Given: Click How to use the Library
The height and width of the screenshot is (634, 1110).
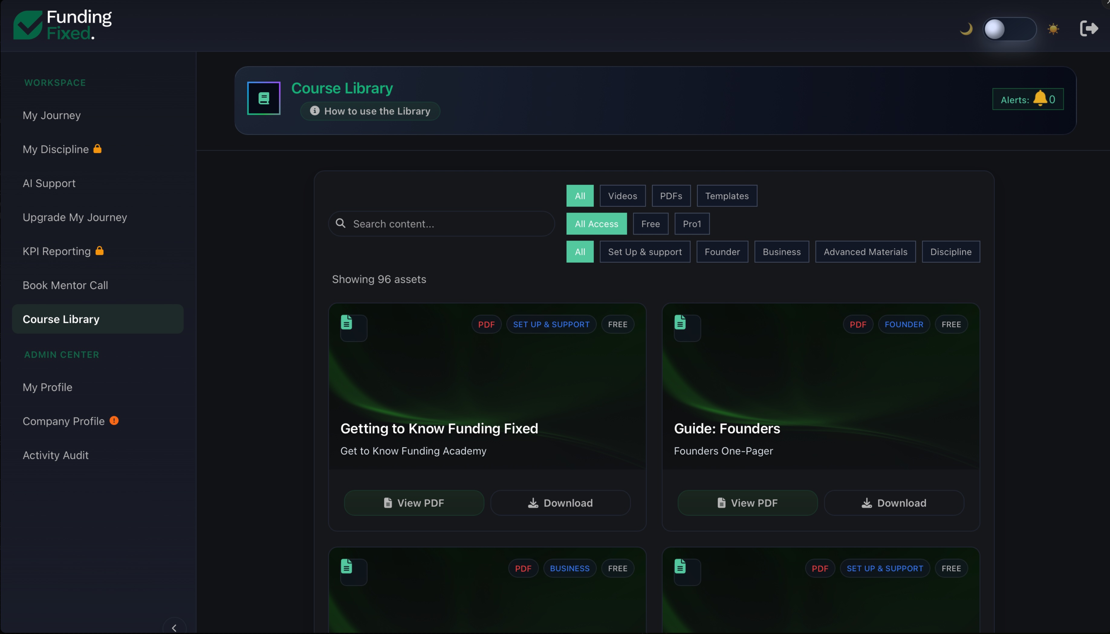Looking at the screenshot, I should coord(370,111).
